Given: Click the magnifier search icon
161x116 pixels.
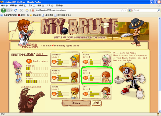Looking at the screenshot, I should tap(159, 10).
